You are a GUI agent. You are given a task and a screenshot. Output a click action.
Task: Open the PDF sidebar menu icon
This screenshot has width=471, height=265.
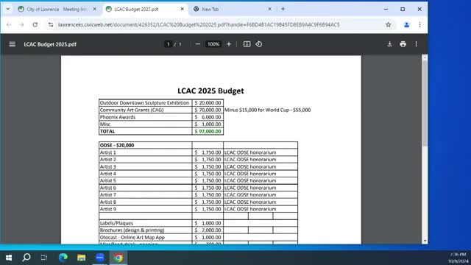tap(12, 44)
